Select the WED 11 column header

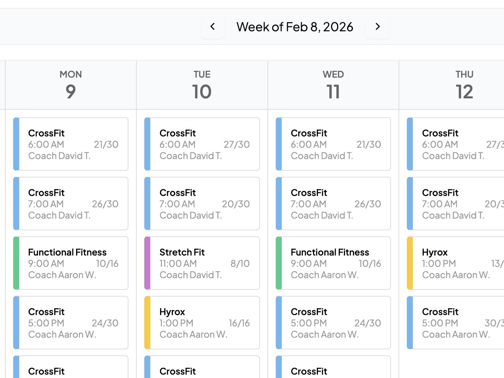tap(333, 84)
